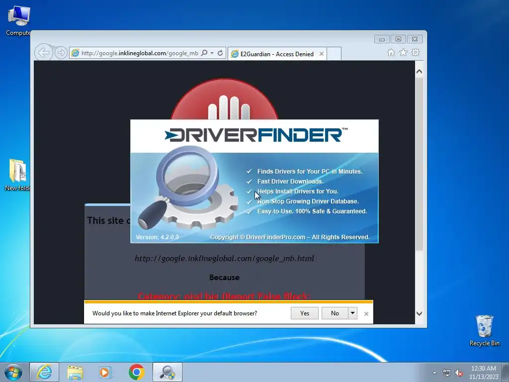The width and height of the screenshot is (509, 382).
Task: Click Yes to make IE default browser
Action: pos(305,313)
